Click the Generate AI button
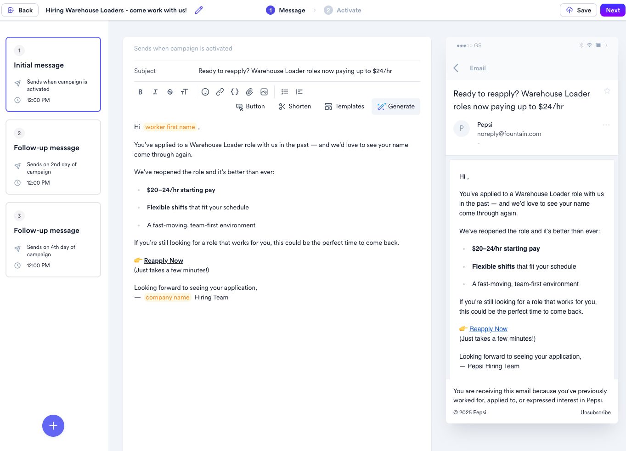626x451 pixels. pyautogui.click(x=396, y=107)
